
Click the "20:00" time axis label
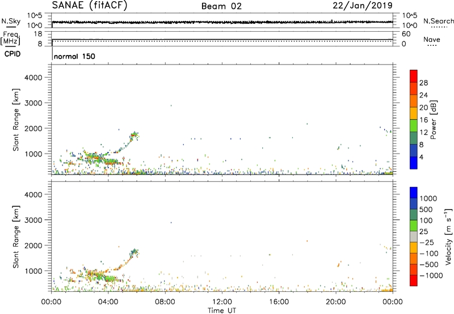(336, 302)
